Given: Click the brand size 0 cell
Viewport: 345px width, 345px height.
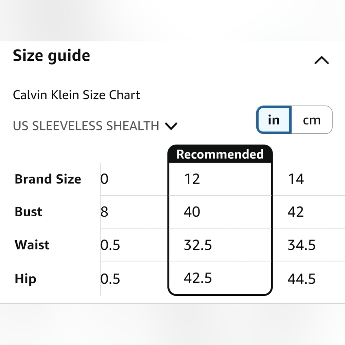Looking at the screenshot, I should [x=105, y=179].
